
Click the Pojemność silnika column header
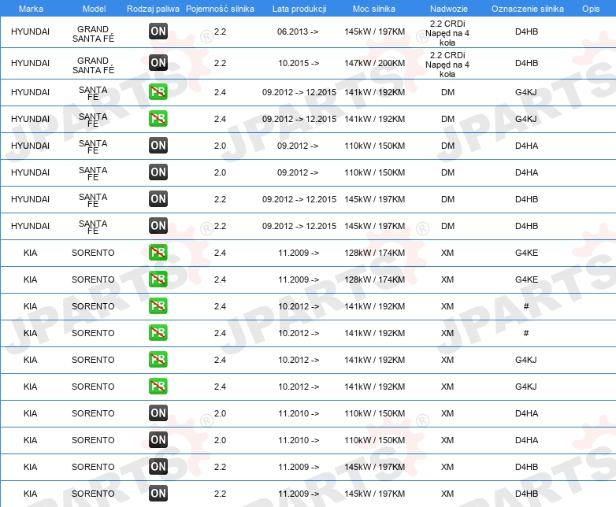click(x=220, y=9)
